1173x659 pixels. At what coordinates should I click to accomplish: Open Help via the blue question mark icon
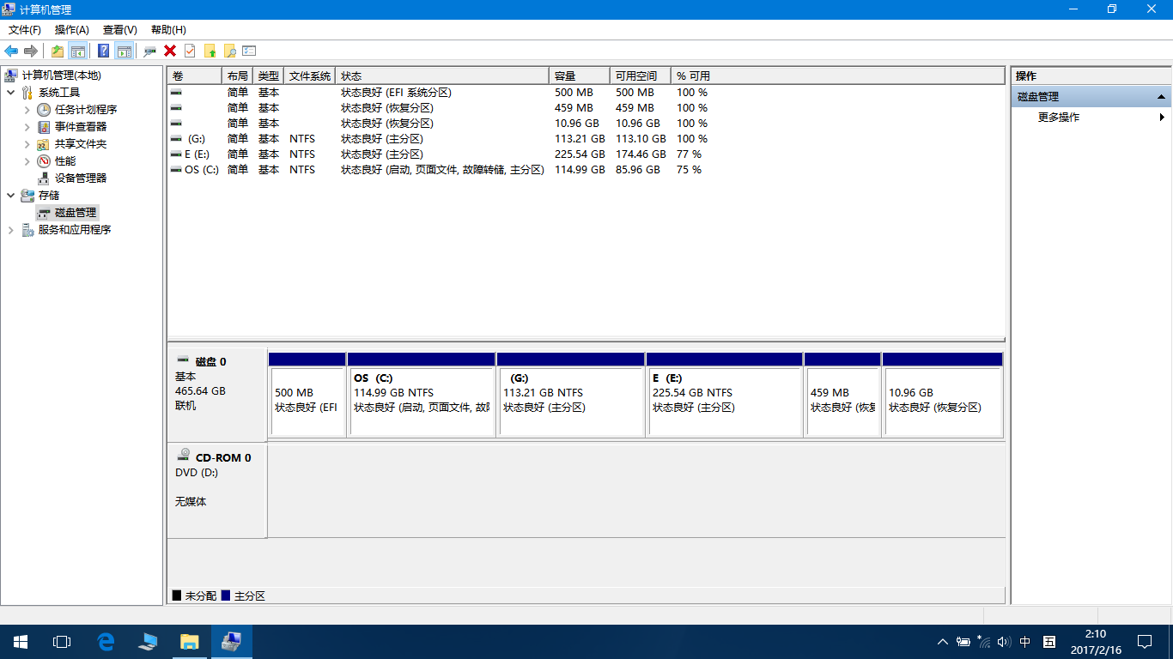(103, 51)
